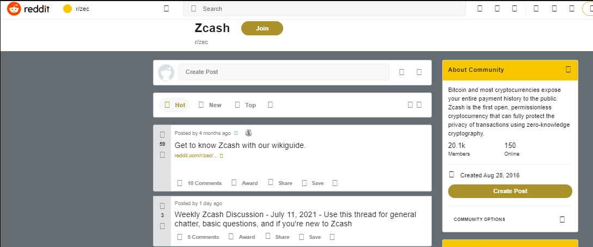The height and width of the screenshot is (247, 593).
Task: Save the Weekly Zcash Discussion post
Action: [x=311, y=237]
